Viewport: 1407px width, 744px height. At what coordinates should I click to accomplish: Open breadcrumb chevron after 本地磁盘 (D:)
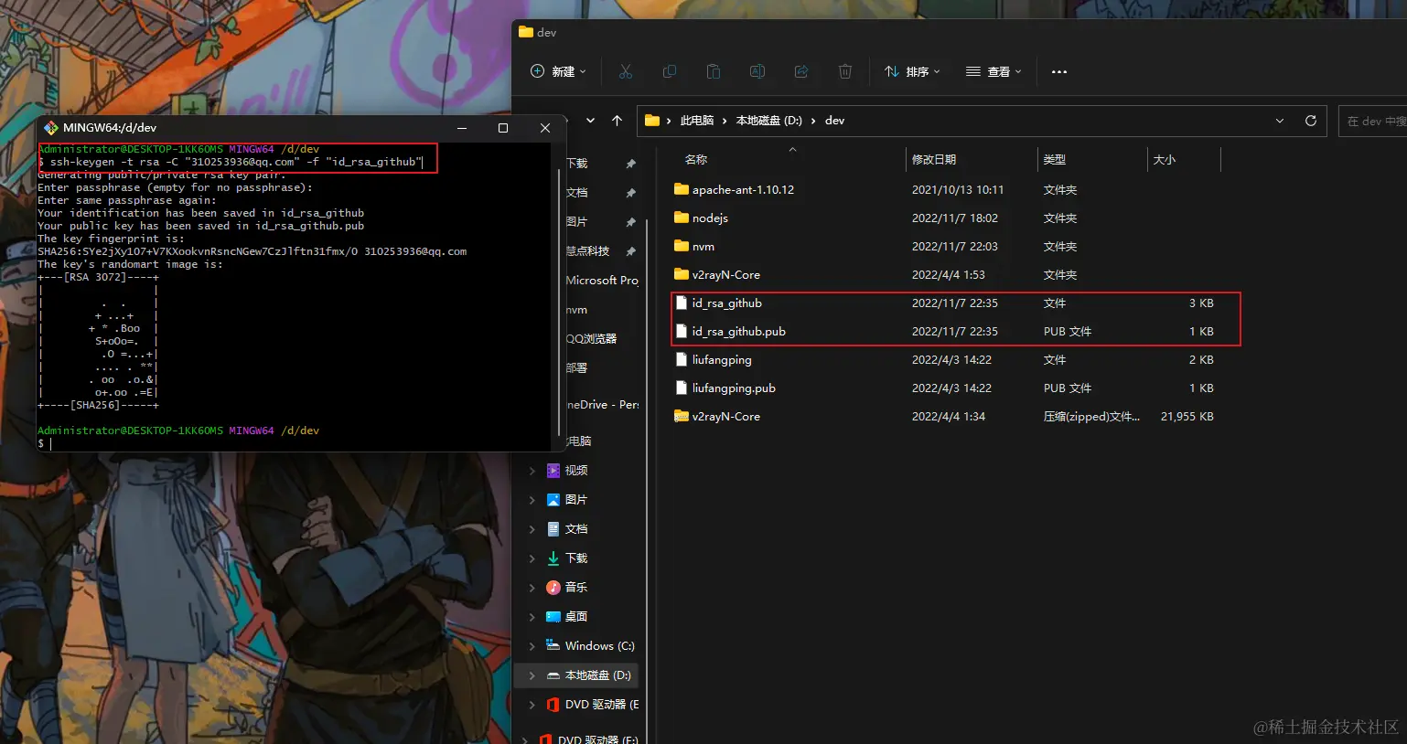813,121
